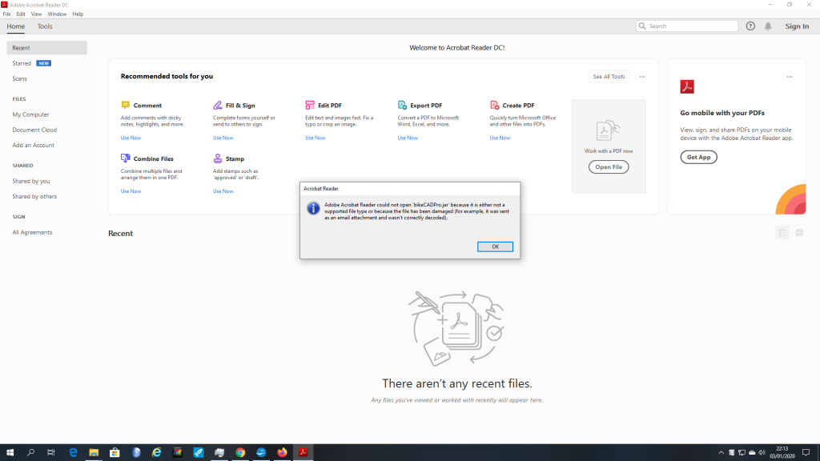The image size is (820, 461).
Task: Select the Stamp tool icon
Action: 218,158
